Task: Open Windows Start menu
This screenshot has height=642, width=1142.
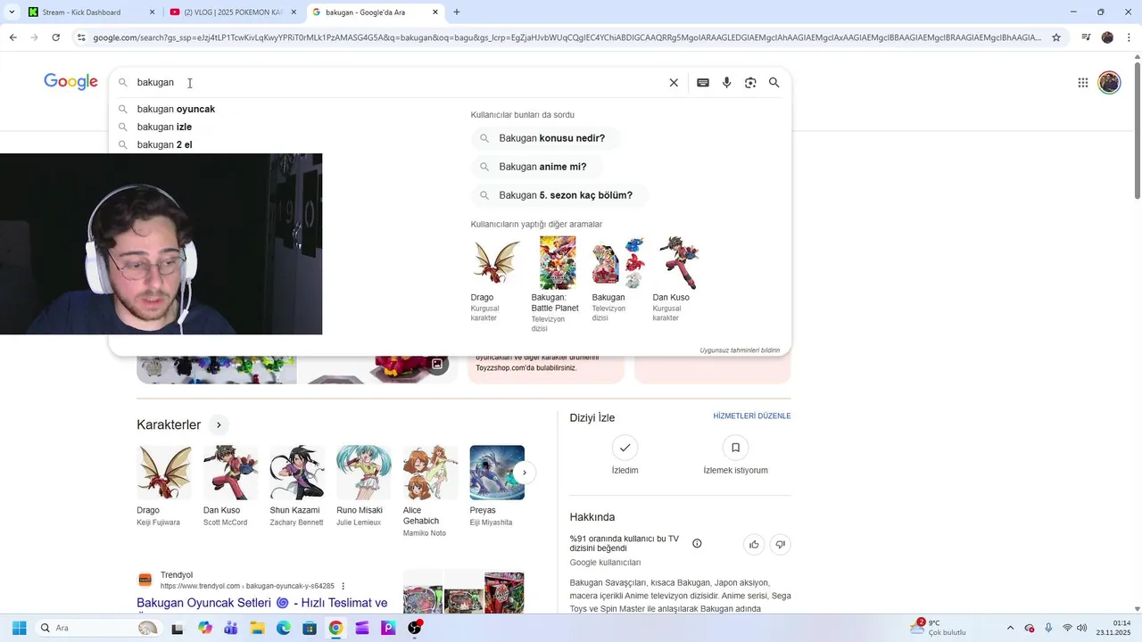Action: [x=19, y=628]
